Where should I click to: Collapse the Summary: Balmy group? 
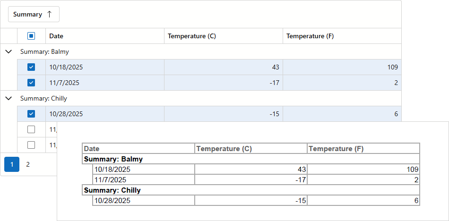tap(8, 51)
